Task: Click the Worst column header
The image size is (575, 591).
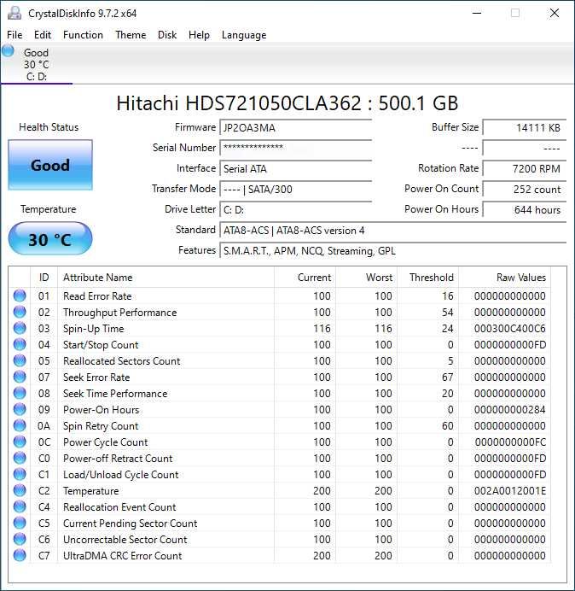Action: [366, 278]
